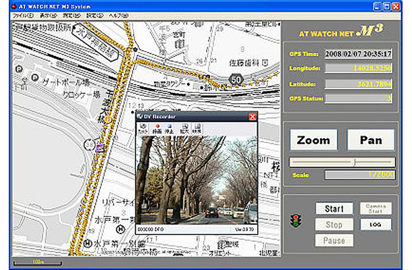Screen dimensions: 412x270
Task: Click the Pan button
Action: pos(371,140)
